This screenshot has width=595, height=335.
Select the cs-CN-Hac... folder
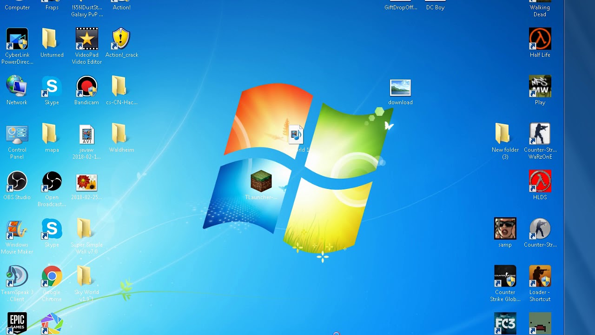point(120,87)
